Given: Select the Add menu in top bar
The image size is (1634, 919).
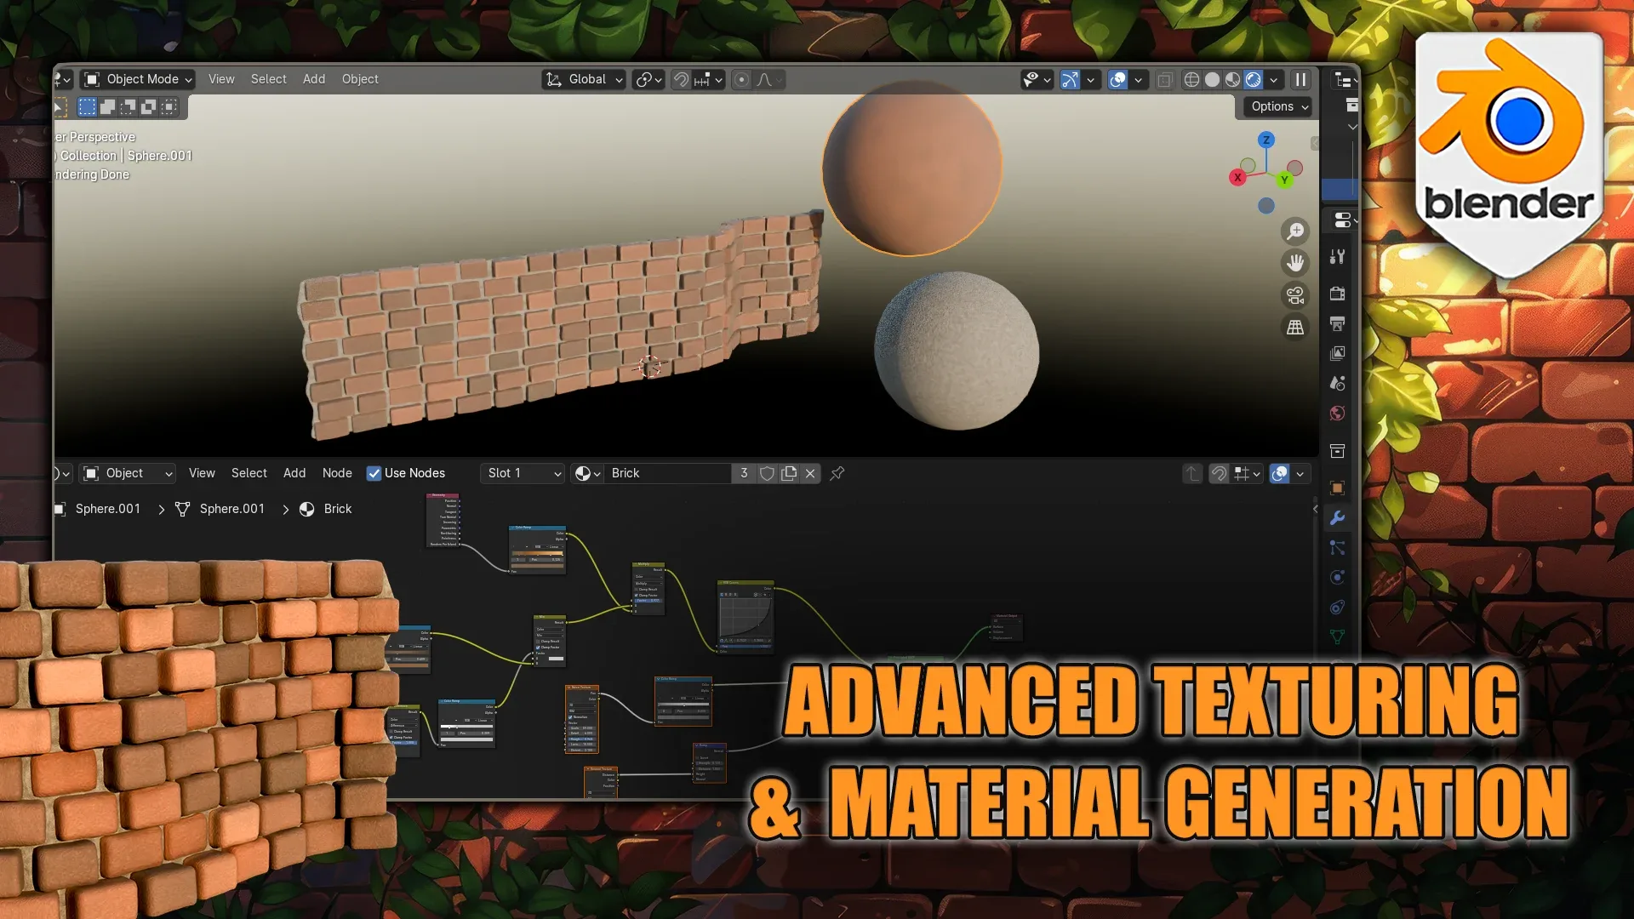Looking at the screenshot, I should [313, 77].
